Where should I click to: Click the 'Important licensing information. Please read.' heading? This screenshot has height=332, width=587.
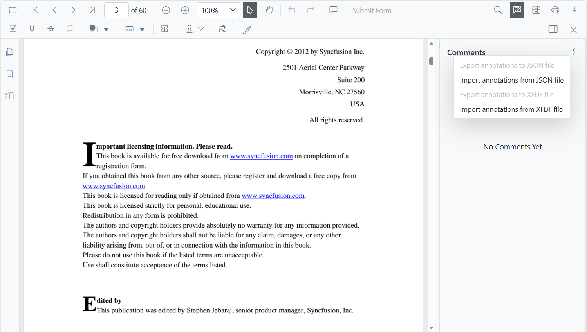tap(158, 147)
